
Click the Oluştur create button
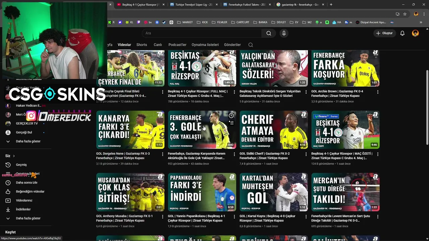[x=384, y=33]
